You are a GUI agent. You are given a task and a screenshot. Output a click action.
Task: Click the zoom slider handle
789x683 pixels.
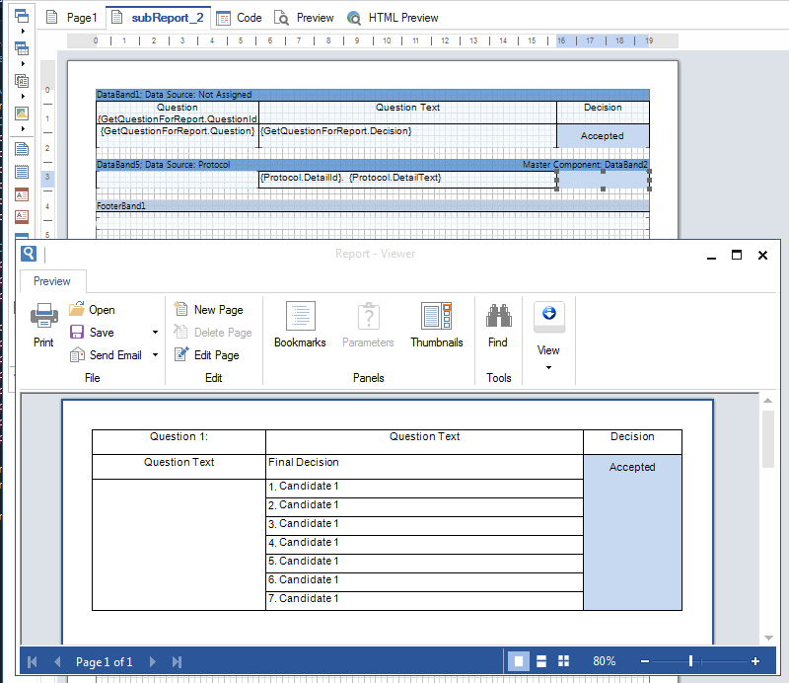click(691, 661)
